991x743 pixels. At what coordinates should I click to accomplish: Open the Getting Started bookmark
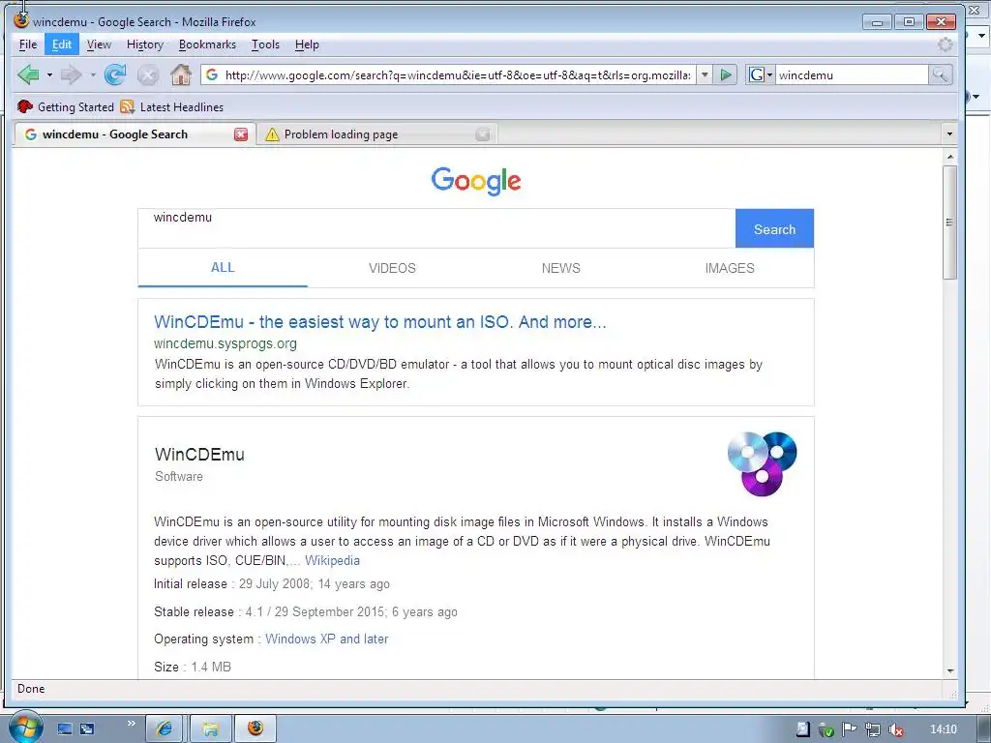point(66,106)
